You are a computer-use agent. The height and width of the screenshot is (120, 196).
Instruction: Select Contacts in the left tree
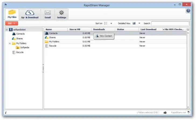click(x=20, y=34)
